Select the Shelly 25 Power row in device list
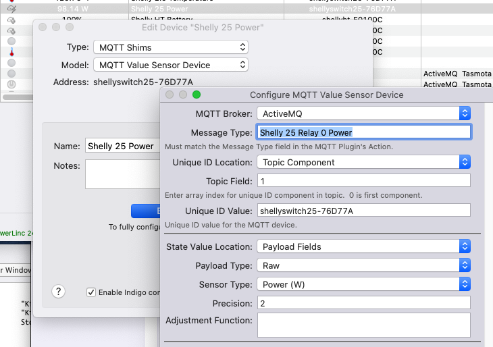493x347 pixels. pyautogui.click(x=246, y=9)
